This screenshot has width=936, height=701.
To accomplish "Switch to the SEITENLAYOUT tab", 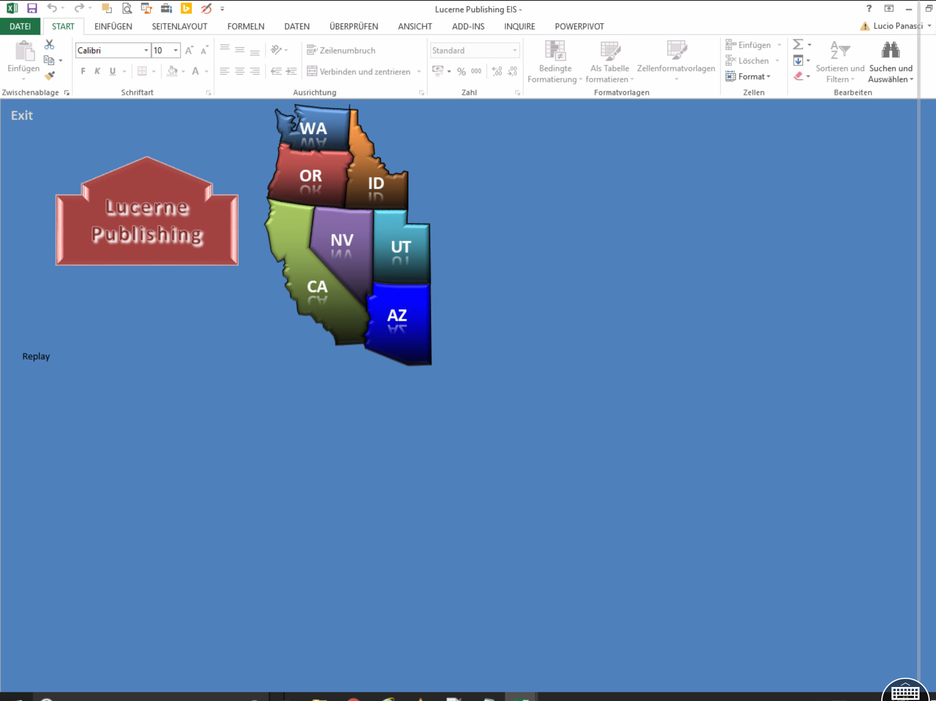I will tap(180, 26).
